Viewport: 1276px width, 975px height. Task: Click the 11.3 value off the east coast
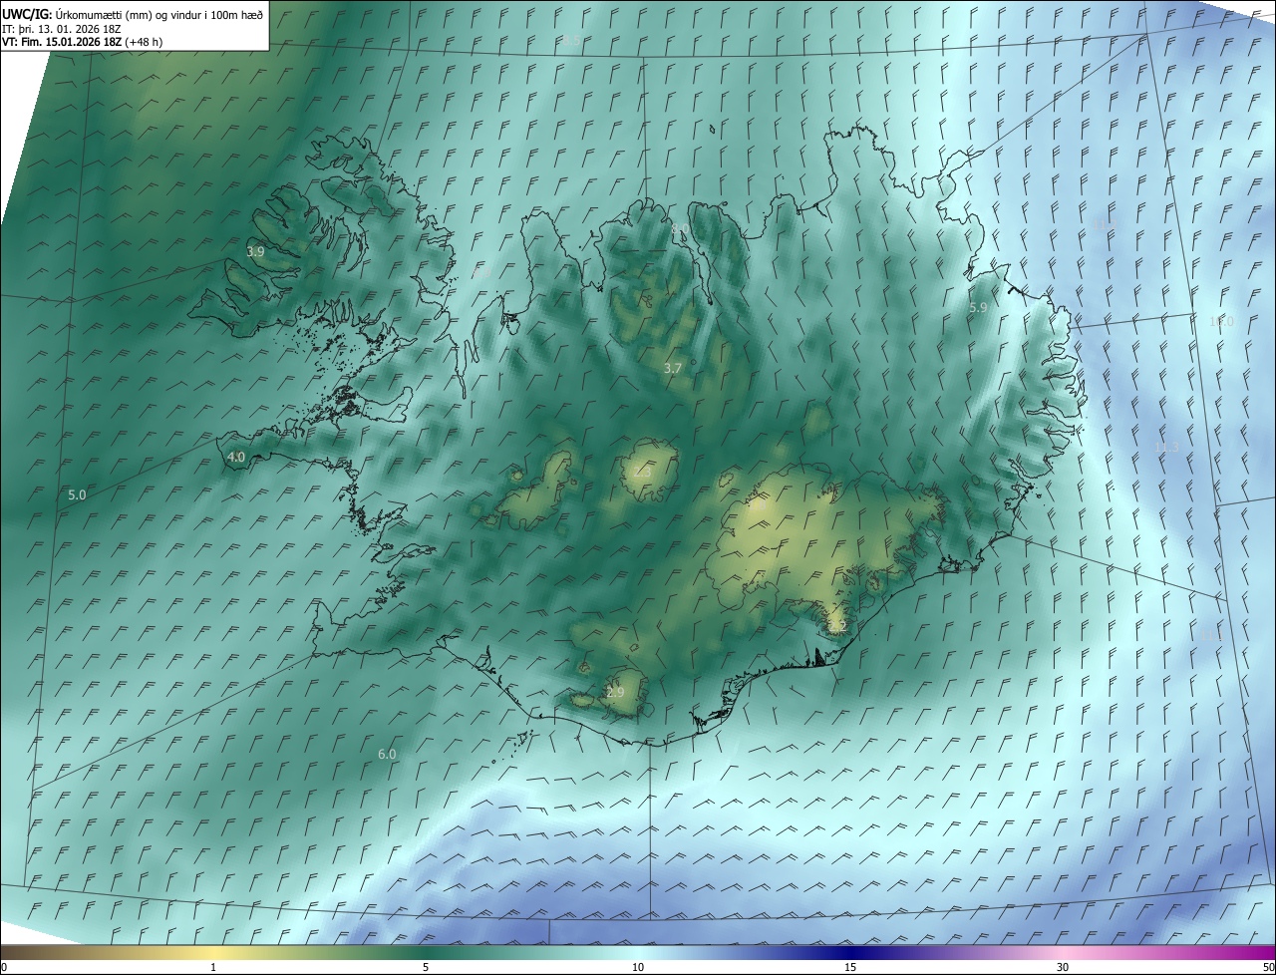pyautogui.click(x=1166, y=448)
